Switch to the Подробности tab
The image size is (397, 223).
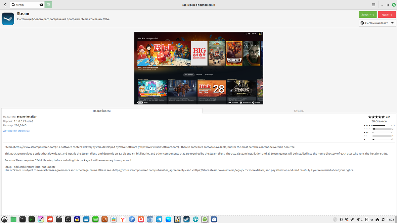(x=102, y=111)
